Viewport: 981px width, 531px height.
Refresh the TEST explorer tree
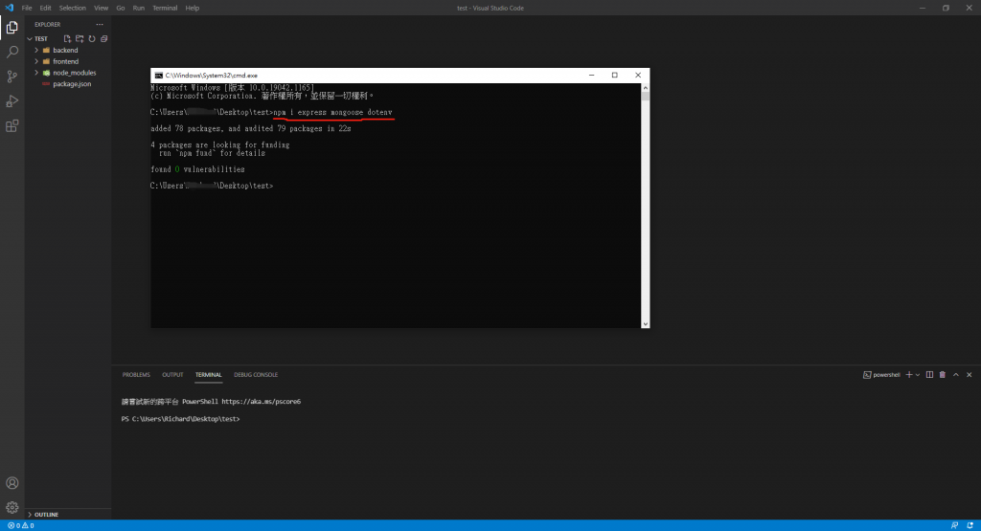pyautogui.click(x=92, y=38)
